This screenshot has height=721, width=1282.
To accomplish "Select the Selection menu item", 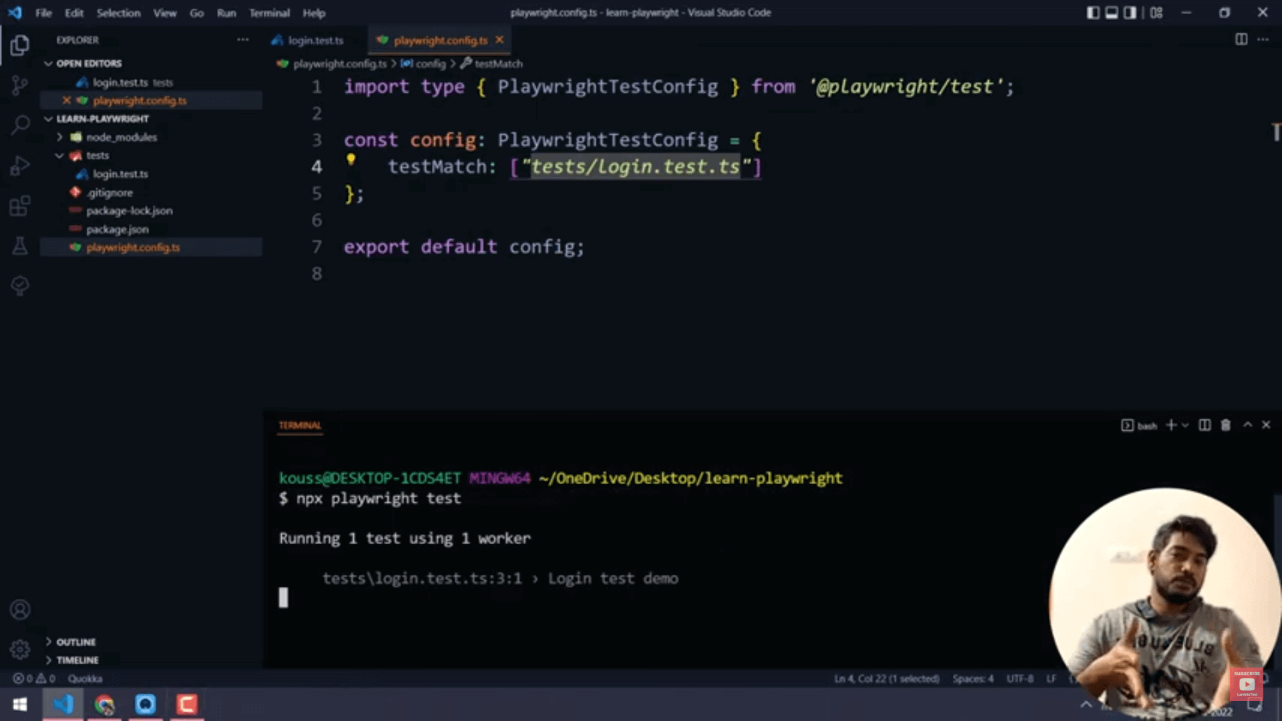I will pos(117,12).
